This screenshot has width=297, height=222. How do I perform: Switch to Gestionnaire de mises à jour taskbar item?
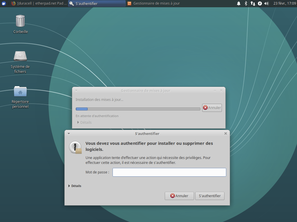[154, 3]
